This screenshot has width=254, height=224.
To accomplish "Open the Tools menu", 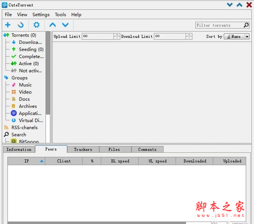I will 60,14.
